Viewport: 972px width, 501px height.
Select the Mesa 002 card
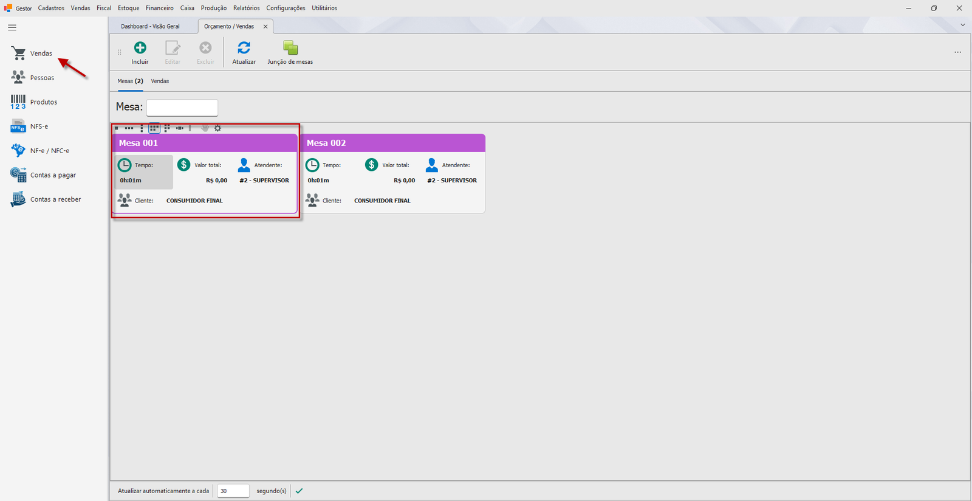coord(394,173)
